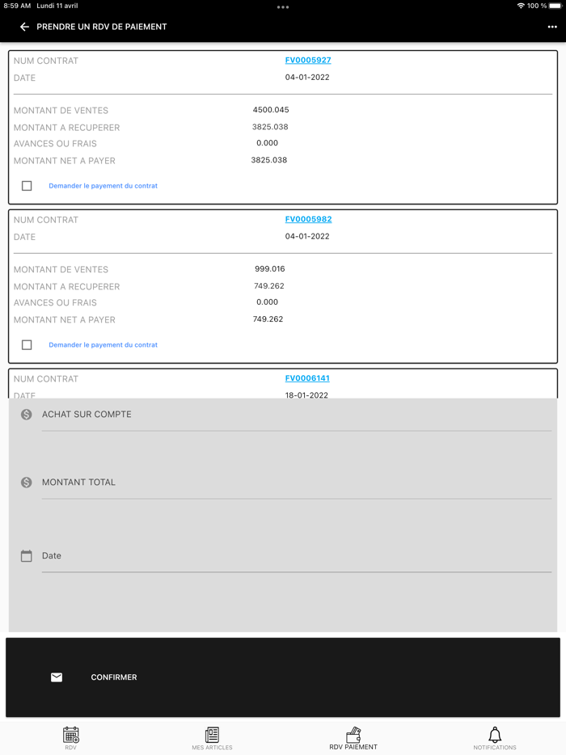Tap the back arrow icon
The image size is (566, 755).
24,27
